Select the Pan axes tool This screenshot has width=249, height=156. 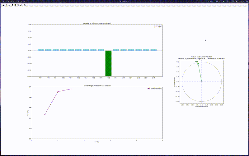tap(12, 5)
